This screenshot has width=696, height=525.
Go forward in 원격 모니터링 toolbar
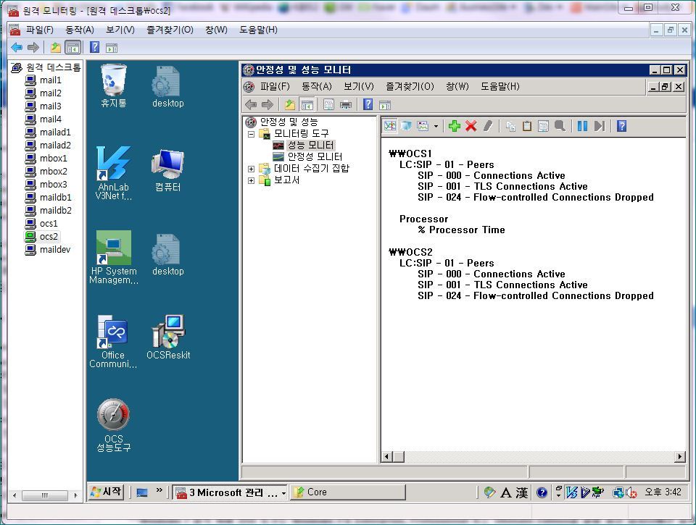pyautogui.click(x=33, y=47)
